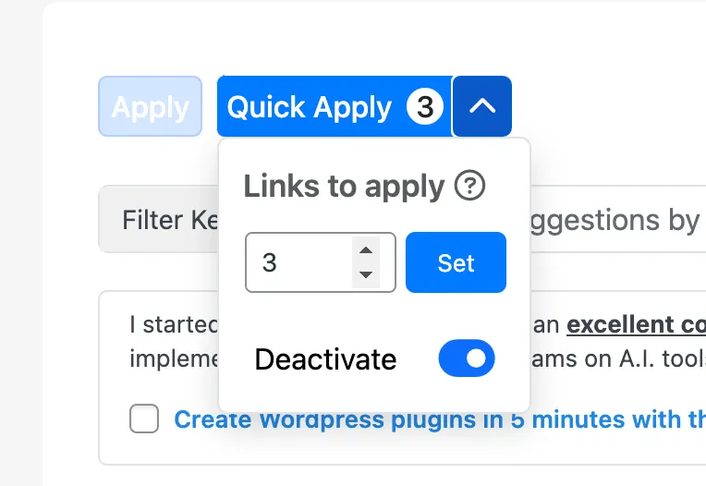Image resolution: width=706 pixels, height=486 pixels.
Task: Click the Links to apply heading
Action: (x=344, y=187)
